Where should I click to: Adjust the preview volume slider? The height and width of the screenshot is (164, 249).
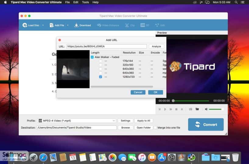216,109
